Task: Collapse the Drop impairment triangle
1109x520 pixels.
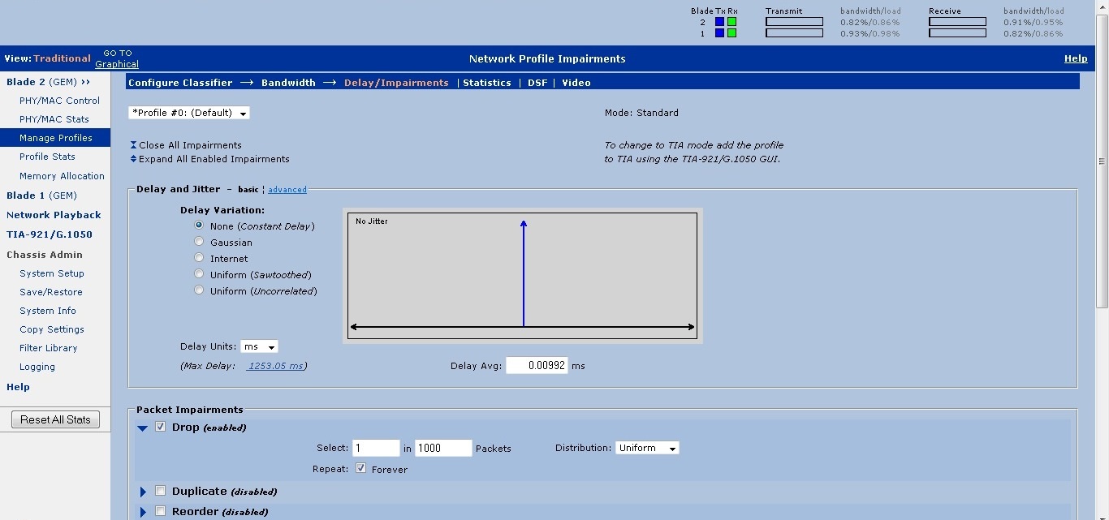Action: (143, 428)
